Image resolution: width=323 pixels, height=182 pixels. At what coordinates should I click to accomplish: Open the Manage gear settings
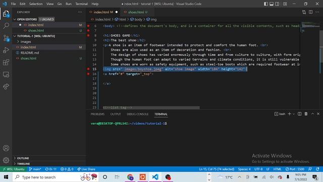point(6,160)
